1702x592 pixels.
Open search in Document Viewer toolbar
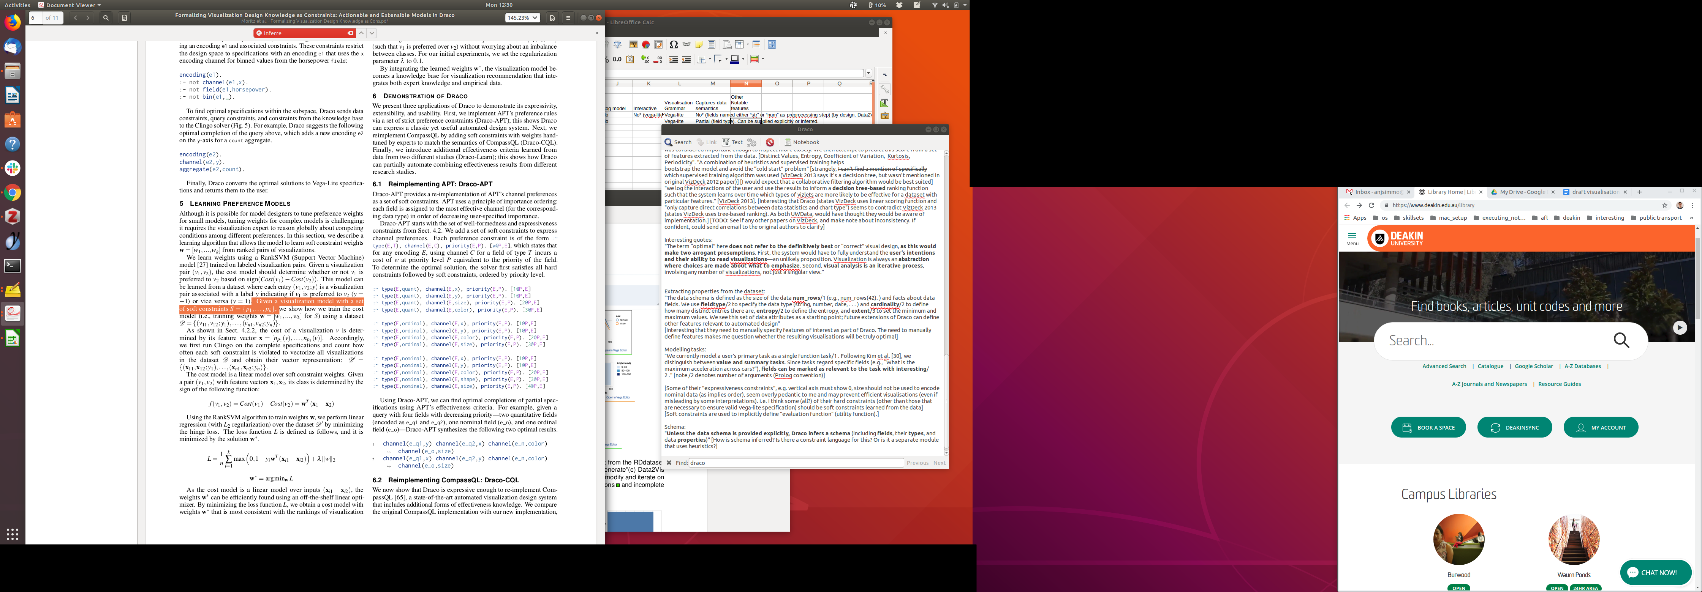106,18
